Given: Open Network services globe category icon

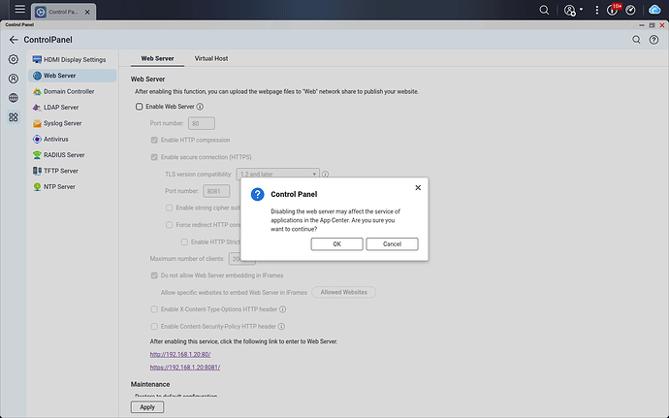Looking at the screenshot, I should click(x=14, y=98).
